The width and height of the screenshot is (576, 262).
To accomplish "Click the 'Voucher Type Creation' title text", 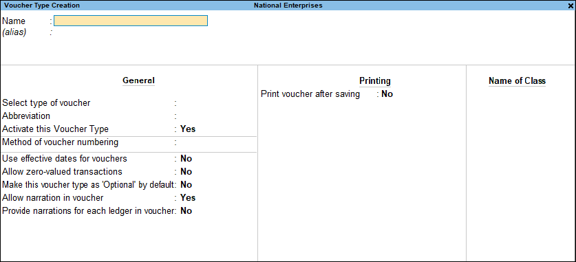I will (41, 6).
